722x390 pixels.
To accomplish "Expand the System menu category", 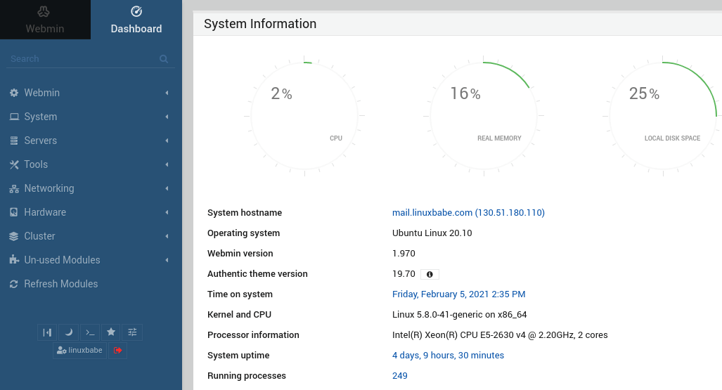I will (x=41, y=117).
